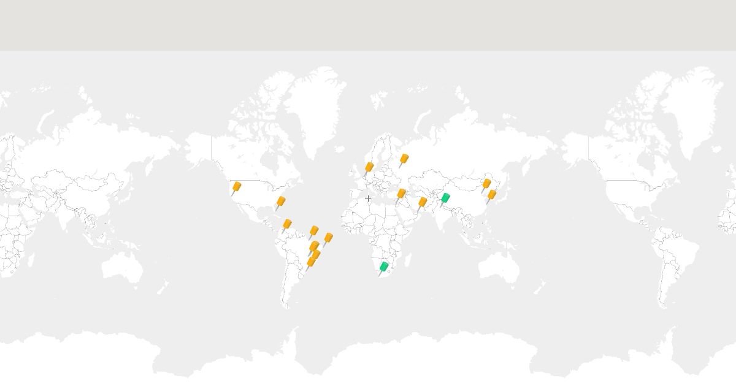Select the orange pin near the United Kingdom
736x386 pixels.
click(x=369, y=167)
